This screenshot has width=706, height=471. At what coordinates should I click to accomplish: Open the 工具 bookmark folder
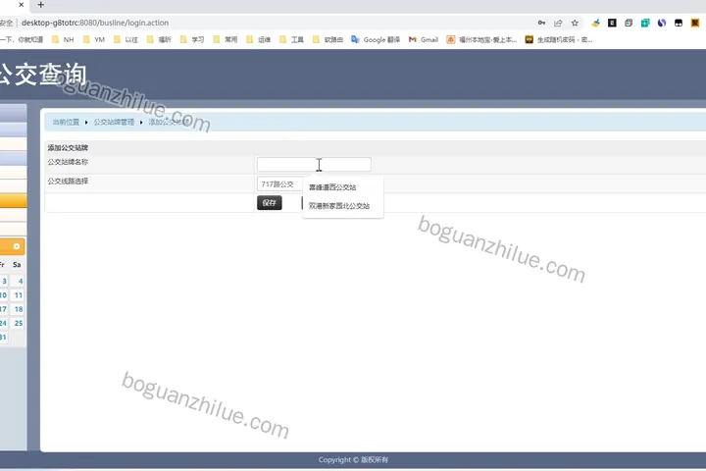[292, 39]
